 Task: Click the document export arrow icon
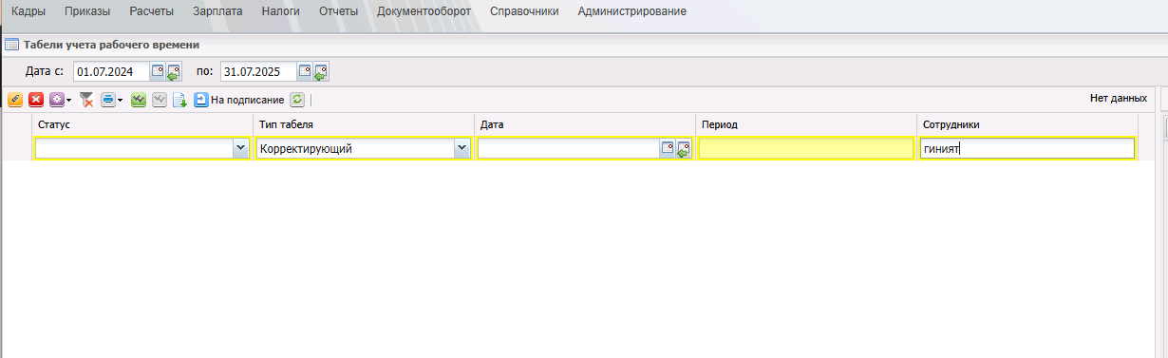180,99
